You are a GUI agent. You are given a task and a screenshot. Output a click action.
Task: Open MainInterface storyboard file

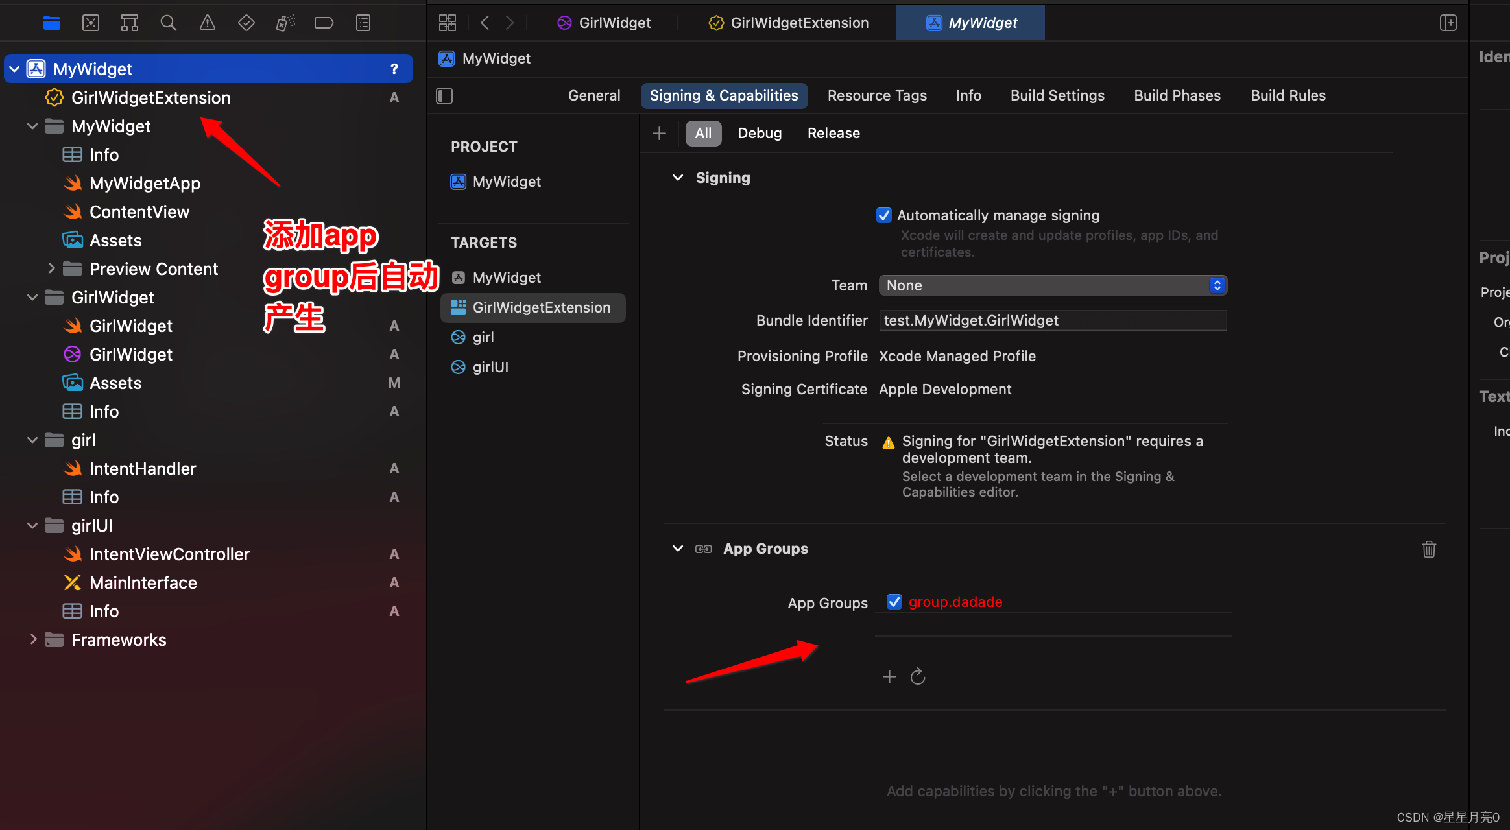click(x=143, y=583)
